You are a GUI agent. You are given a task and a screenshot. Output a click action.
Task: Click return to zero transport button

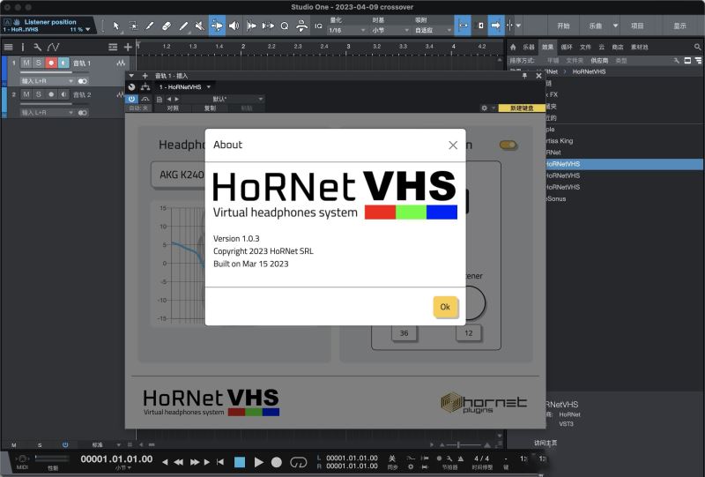tap(219, 462)
